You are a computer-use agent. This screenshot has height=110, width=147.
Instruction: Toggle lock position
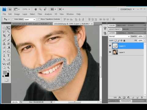[x=121, y=41]
